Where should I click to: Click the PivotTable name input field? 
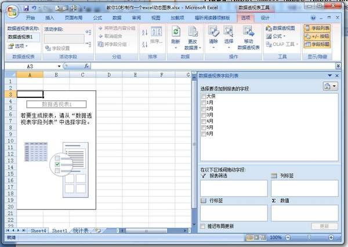(x=23, y=37)
